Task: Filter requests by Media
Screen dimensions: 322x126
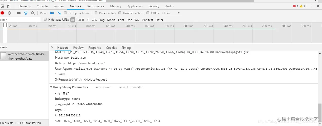Action: click(x=111, y=20)
